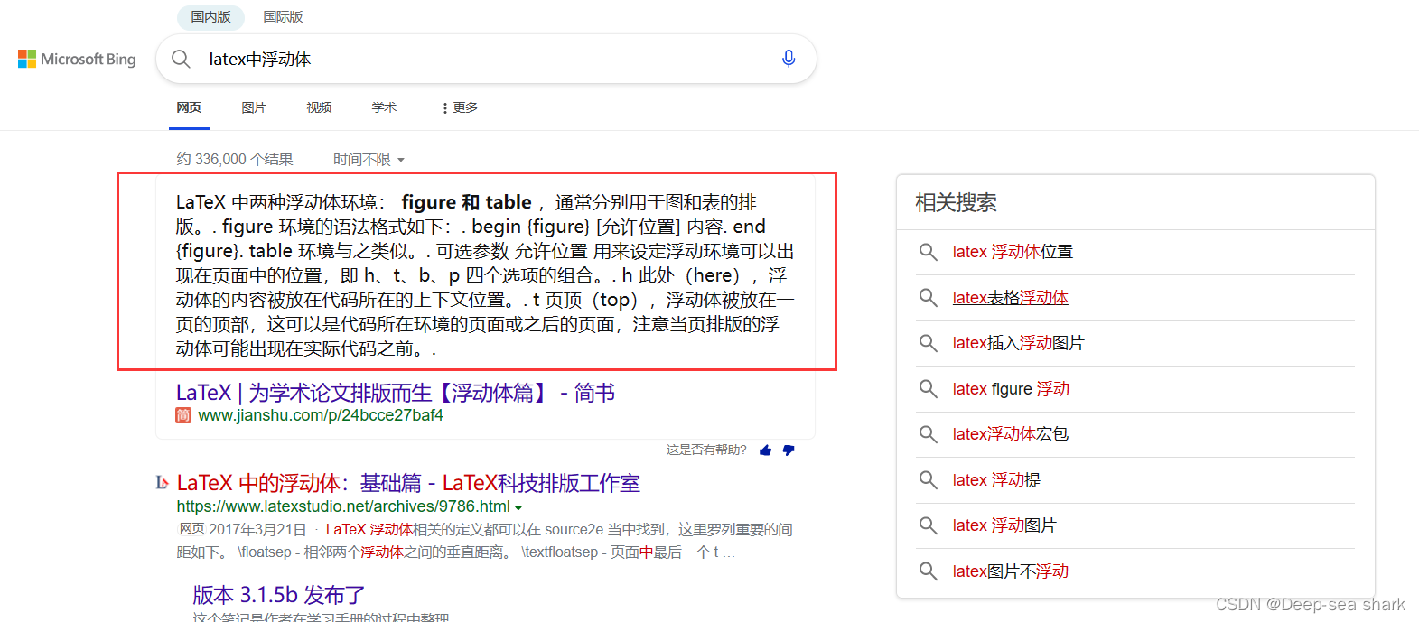Click search icon beside 'latex插入浮动图片'
Viewport: 1419px width, 622px height.
pos(928,343)
